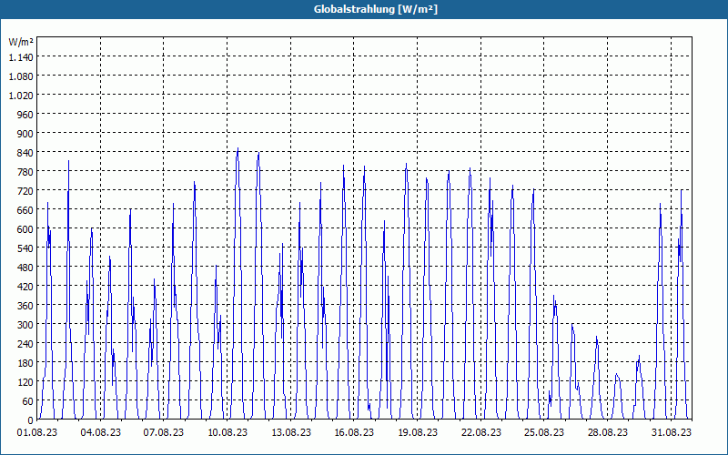Viewport: 728px width, 455px height.
Task: Click the 07.08.23 date label
Action: [x=164, y=432]
